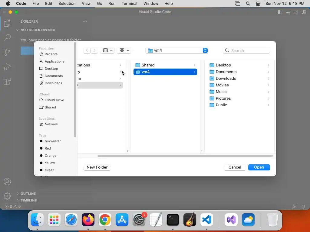Select the Shared folder in the middle column
This screenshot has height=232, width=310.
point(165,65)
